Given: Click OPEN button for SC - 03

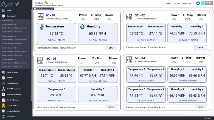Looking at the screenshot, I should (x=111, y=107).
